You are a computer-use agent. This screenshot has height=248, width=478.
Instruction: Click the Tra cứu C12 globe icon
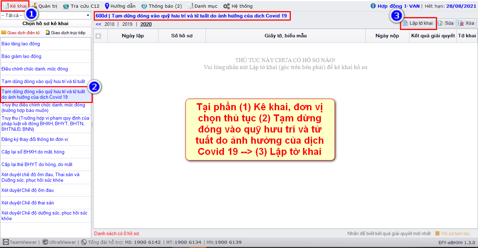click(x=66, y=6)
